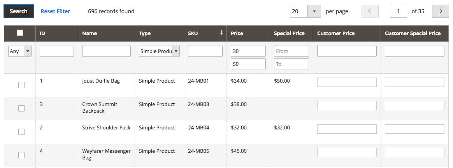453x168 pixels.
Task: Sort by the Special Price column header
Action: tap(291, 33)
